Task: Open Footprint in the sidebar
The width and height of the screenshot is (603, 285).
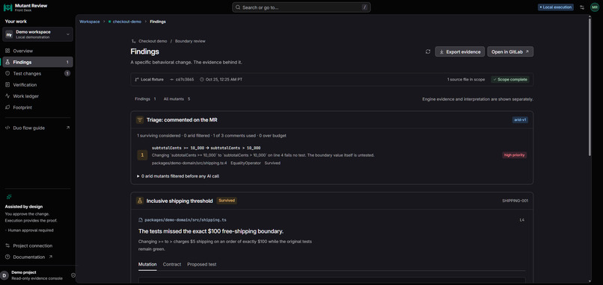Action: pyautogui.click(x=37, y=107)
